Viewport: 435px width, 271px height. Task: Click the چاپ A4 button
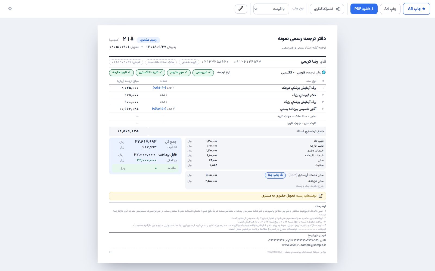390,9
